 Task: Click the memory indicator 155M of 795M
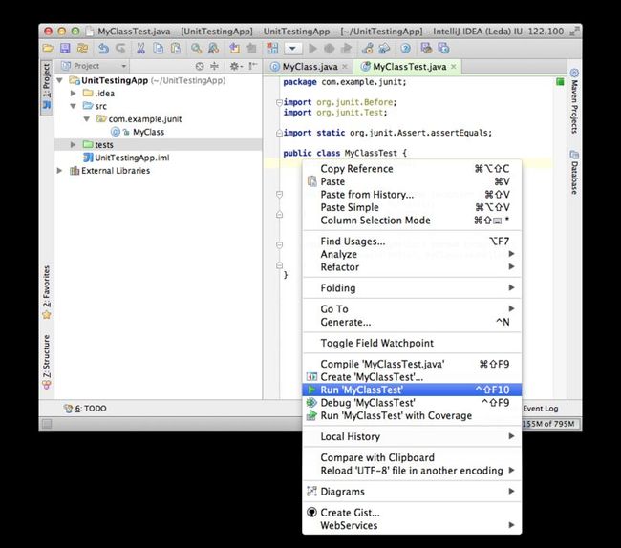click(550, 424)
